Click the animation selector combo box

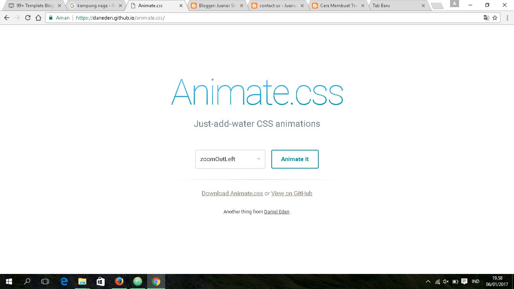pyautogui.click(x=230, y=159)
